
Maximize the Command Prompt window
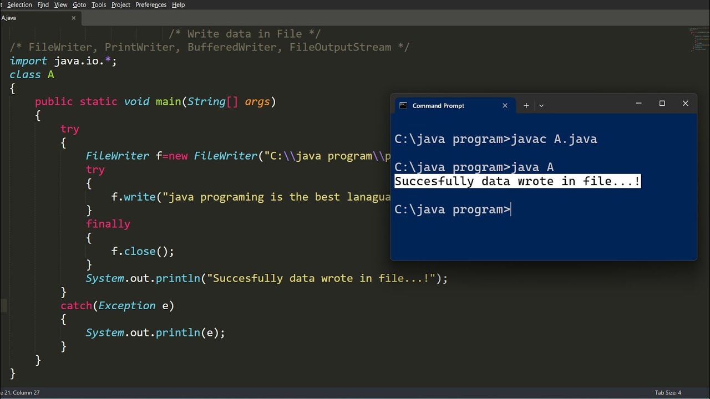pyautogui.click(x=662, y=104)
